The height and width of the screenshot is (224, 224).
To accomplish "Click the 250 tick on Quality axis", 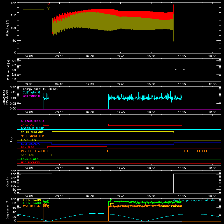I will (13, 174).
